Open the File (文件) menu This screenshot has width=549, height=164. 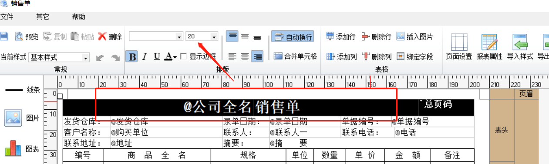tap(7, 17)
